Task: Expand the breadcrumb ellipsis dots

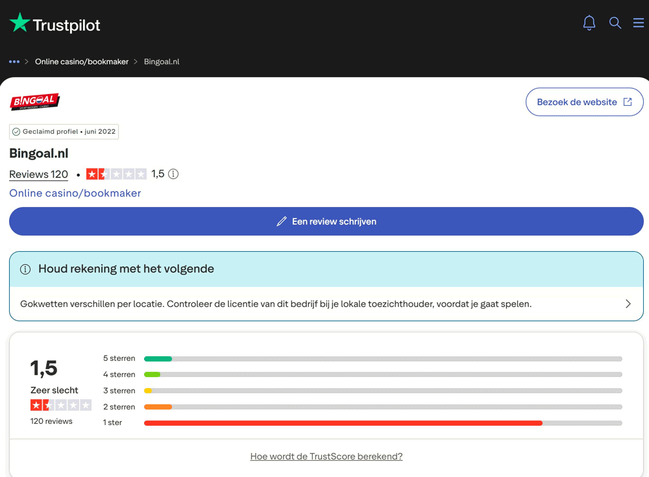Action: click(14, 62)
